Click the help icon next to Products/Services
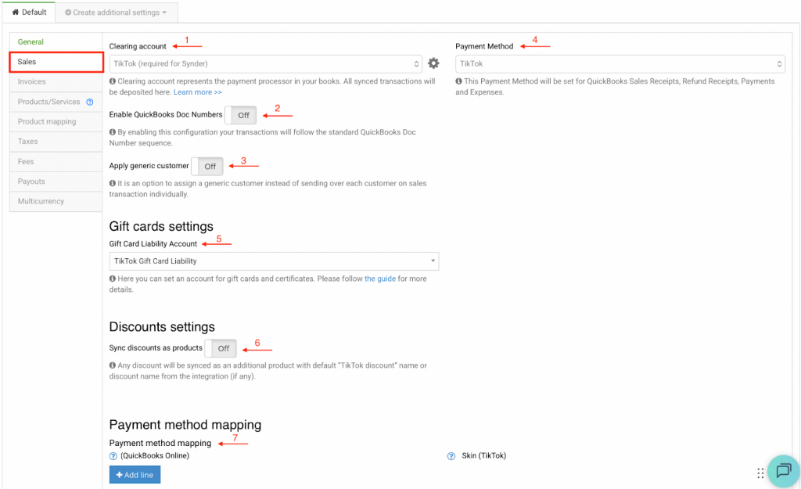This screenshot has width=801, height=489. (x=90, y=102)
